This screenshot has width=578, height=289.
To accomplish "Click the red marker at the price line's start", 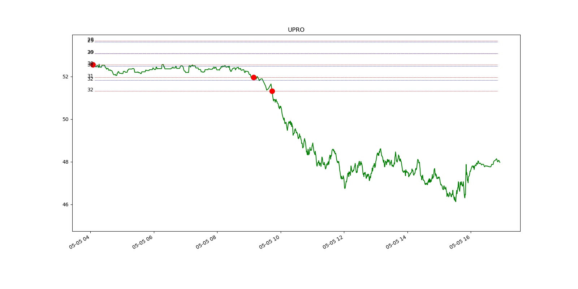I will (x=93, y=65).
